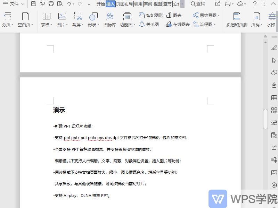The image size is (278, 208).
Task: Insert a 水印 watermark
Action: pos(271,19)
